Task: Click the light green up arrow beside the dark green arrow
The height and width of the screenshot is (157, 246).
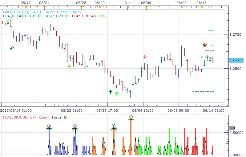Action: pos(117,94)
